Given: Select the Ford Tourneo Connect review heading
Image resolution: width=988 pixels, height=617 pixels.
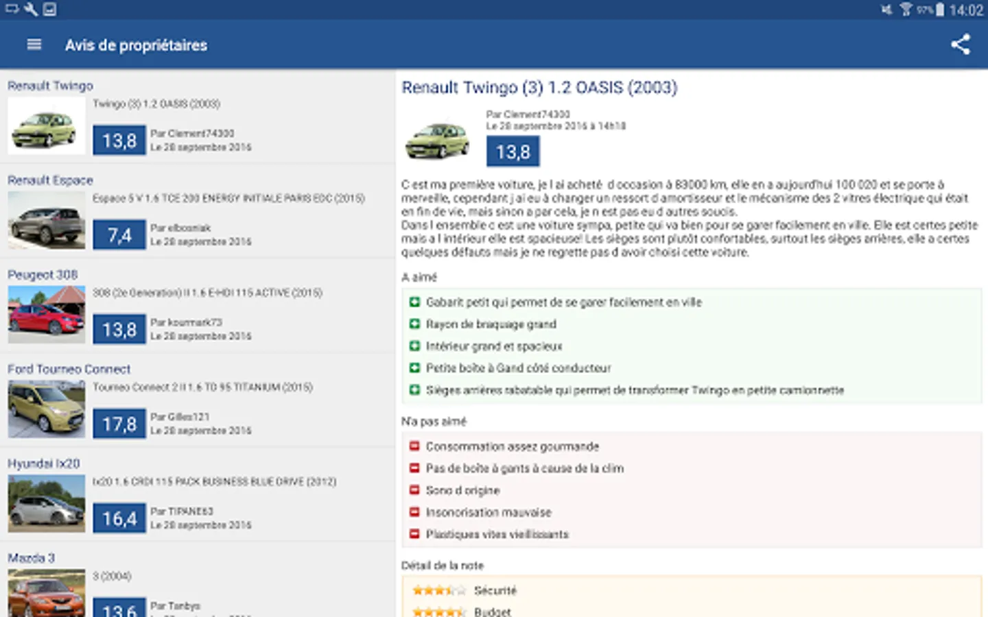Looking at the screenshot, I should [69, 370].
